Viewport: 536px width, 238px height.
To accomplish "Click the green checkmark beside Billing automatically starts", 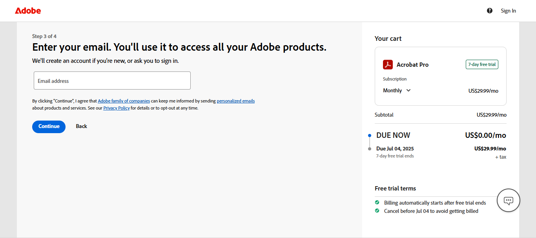I will click(x=377, y=203).
